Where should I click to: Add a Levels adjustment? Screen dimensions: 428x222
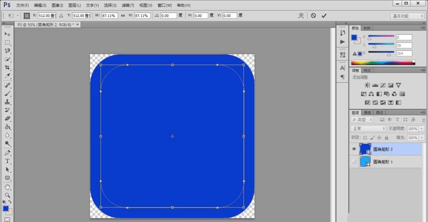coord(375,85)
